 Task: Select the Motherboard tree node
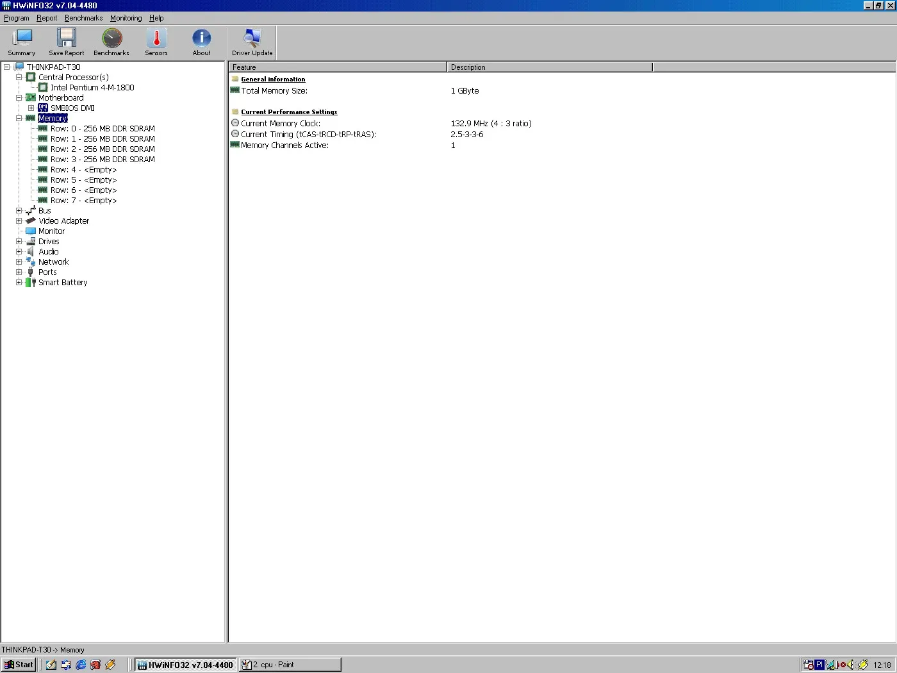(61, 98)
